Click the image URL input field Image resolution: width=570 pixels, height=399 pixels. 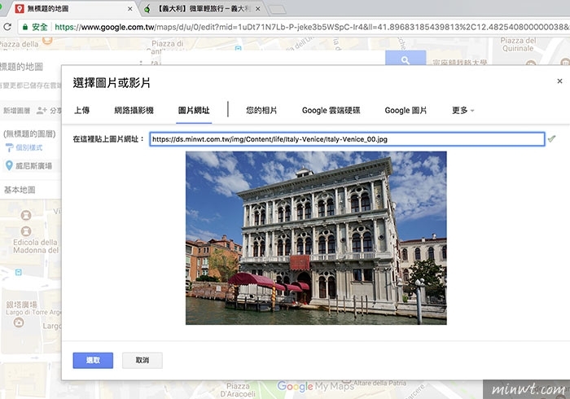click(346, 139)
